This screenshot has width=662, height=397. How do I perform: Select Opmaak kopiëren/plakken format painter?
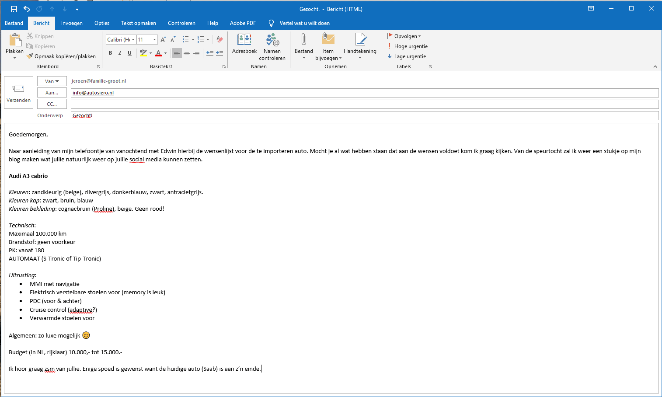[x=61, y=56]
